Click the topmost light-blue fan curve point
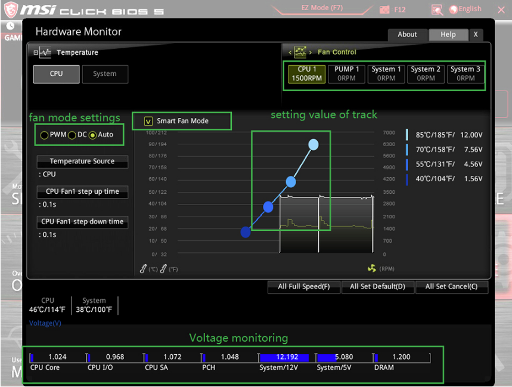 point(314,145)
